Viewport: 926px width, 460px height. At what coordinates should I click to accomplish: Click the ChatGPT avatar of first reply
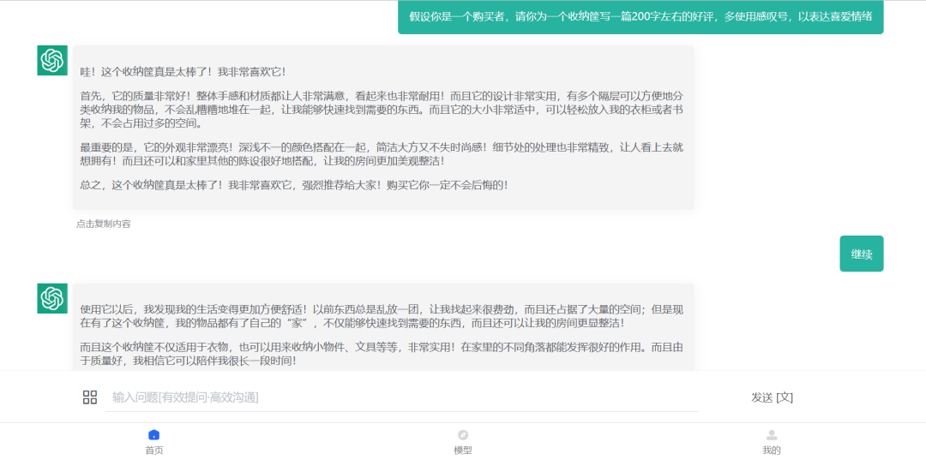point(52,60)
